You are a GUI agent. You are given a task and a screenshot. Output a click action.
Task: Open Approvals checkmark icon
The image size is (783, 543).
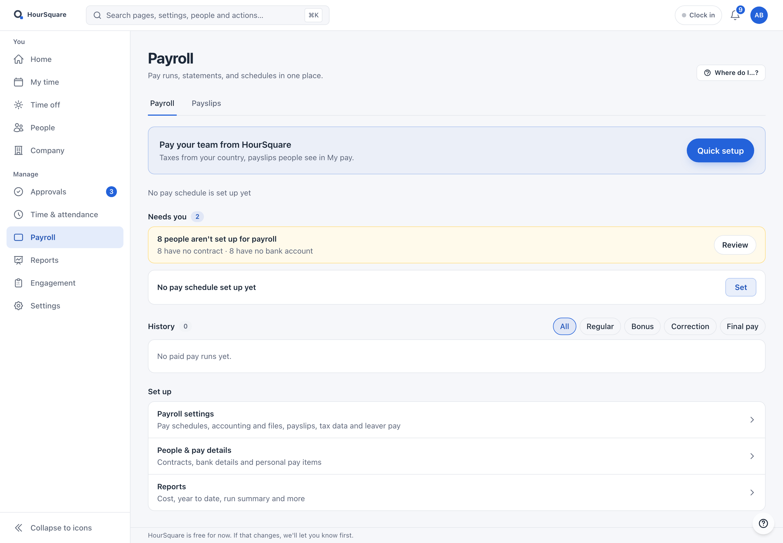18,192
